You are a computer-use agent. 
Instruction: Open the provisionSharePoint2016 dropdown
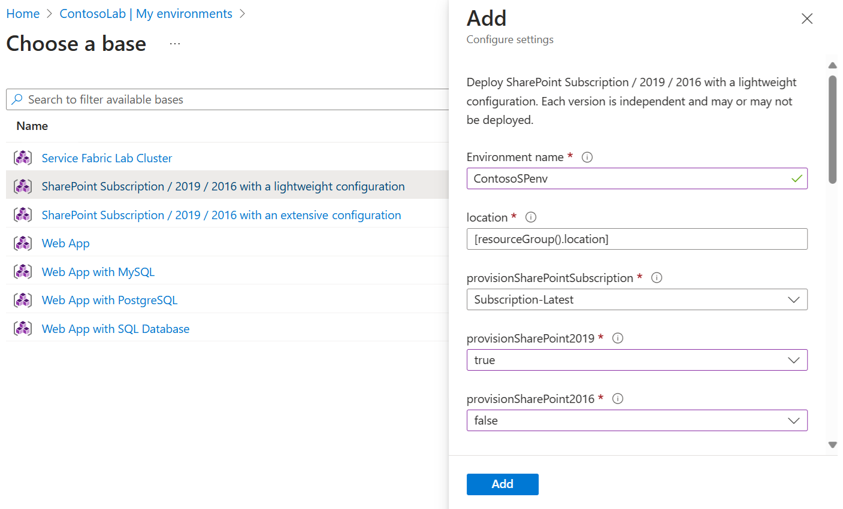636,420
